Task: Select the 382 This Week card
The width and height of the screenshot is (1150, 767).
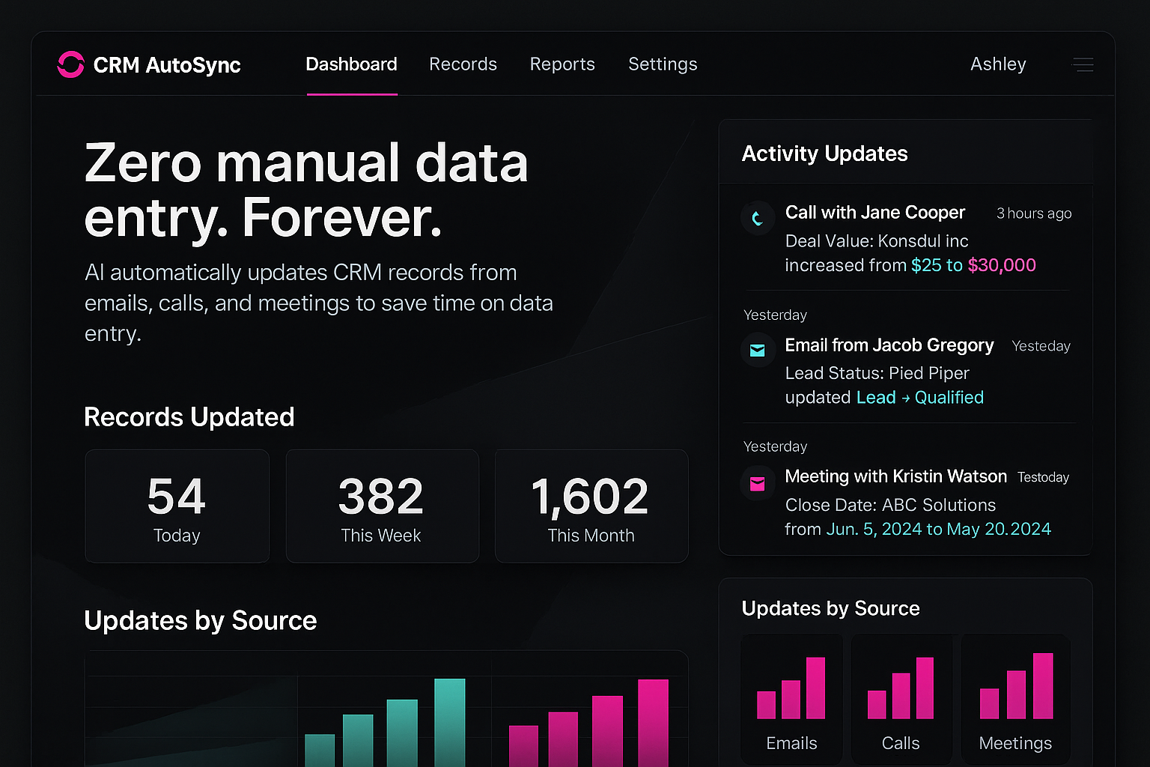Action: 382,506
